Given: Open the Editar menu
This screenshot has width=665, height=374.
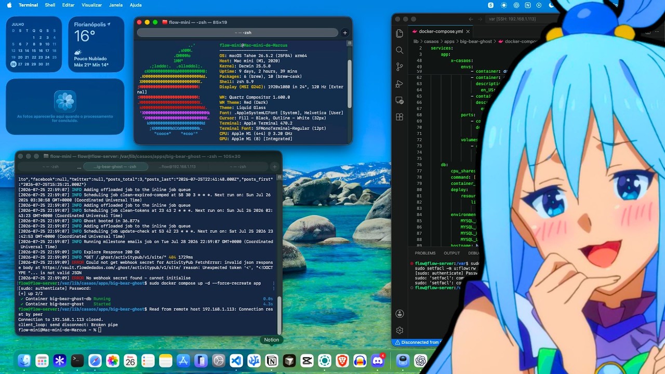Looking at the screenshot, I should (x=68, y=5).
